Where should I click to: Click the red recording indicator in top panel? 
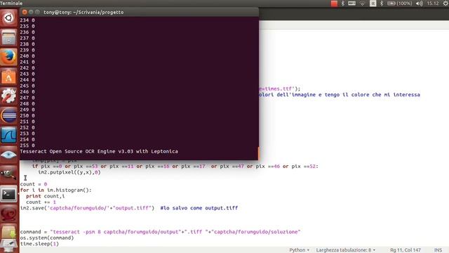(334, 4)
